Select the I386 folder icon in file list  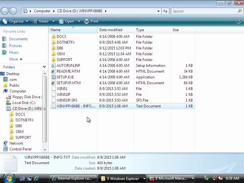tap(53, 48)
